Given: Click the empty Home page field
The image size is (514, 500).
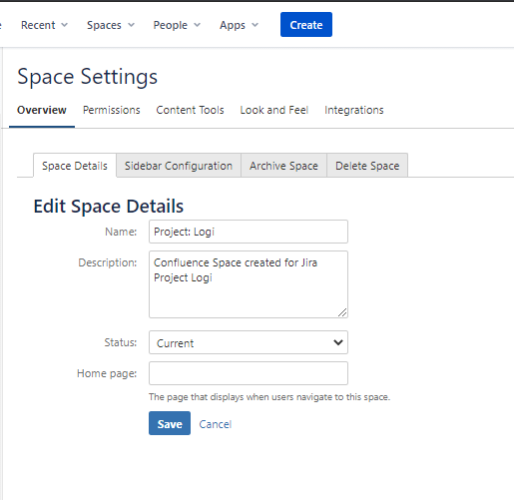Looking at the screenshot, I should click(x=249, y=373).
